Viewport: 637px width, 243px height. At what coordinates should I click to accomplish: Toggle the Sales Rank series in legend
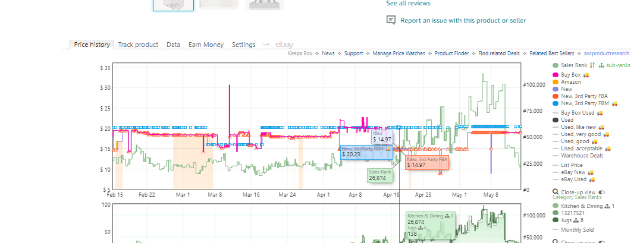pyautogui.click(x=573, y=65)
